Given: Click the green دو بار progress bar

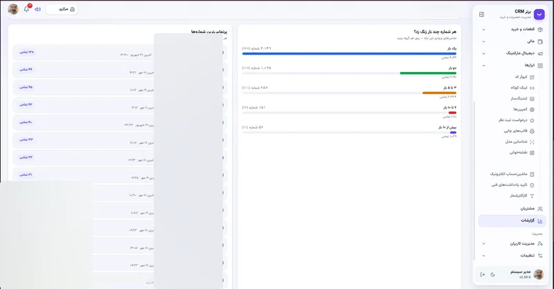Looking at the screenshot, I should pos(428,73).
